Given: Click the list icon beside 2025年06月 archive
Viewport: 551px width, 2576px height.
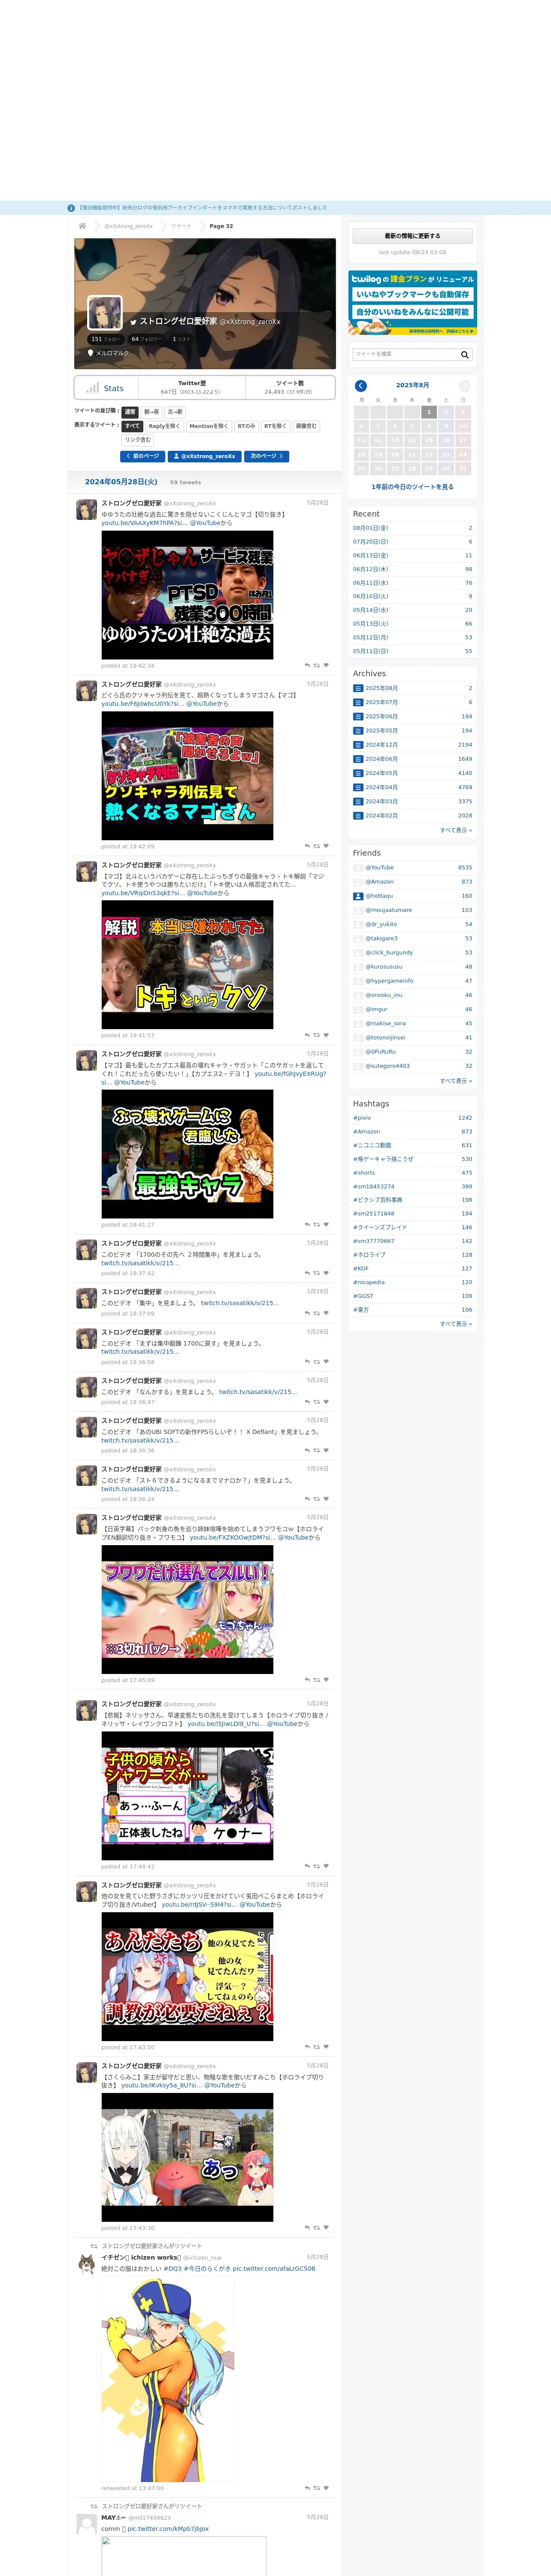Looking at the screenshot, I should point(358,716).
